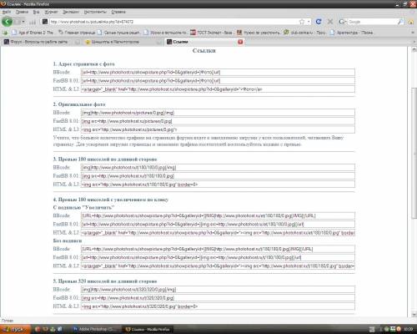
Task: Click the Stop loading X icon
Action: (x=330, y=22)
